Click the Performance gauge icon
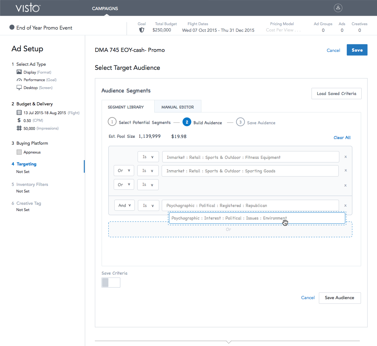 coord(19,80)
